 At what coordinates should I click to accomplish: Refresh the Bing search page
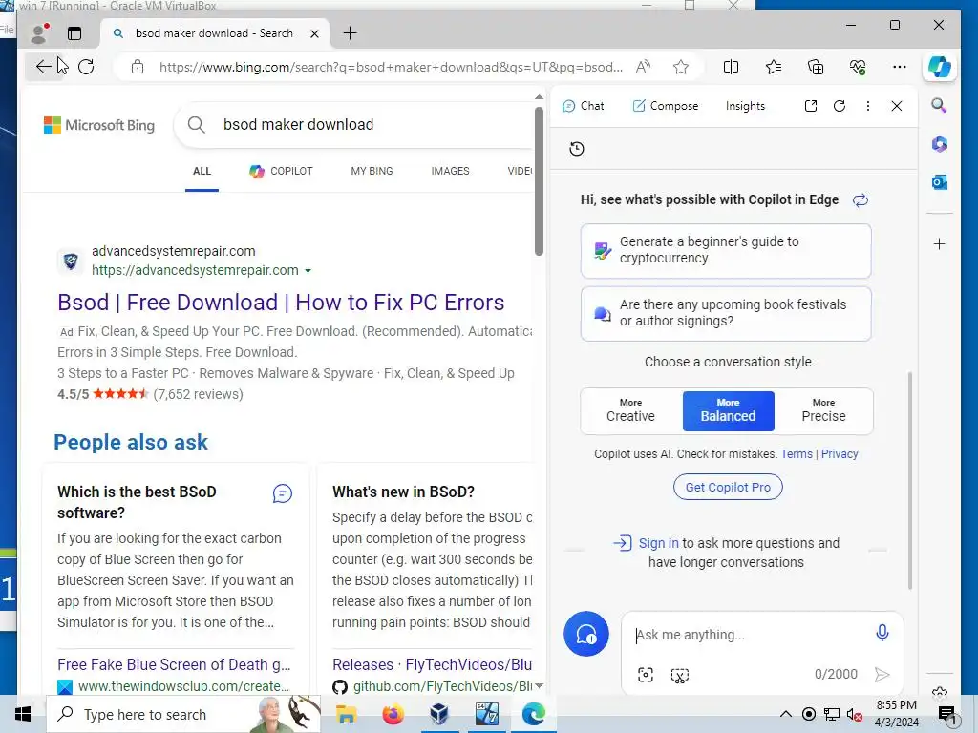(86, 67)
